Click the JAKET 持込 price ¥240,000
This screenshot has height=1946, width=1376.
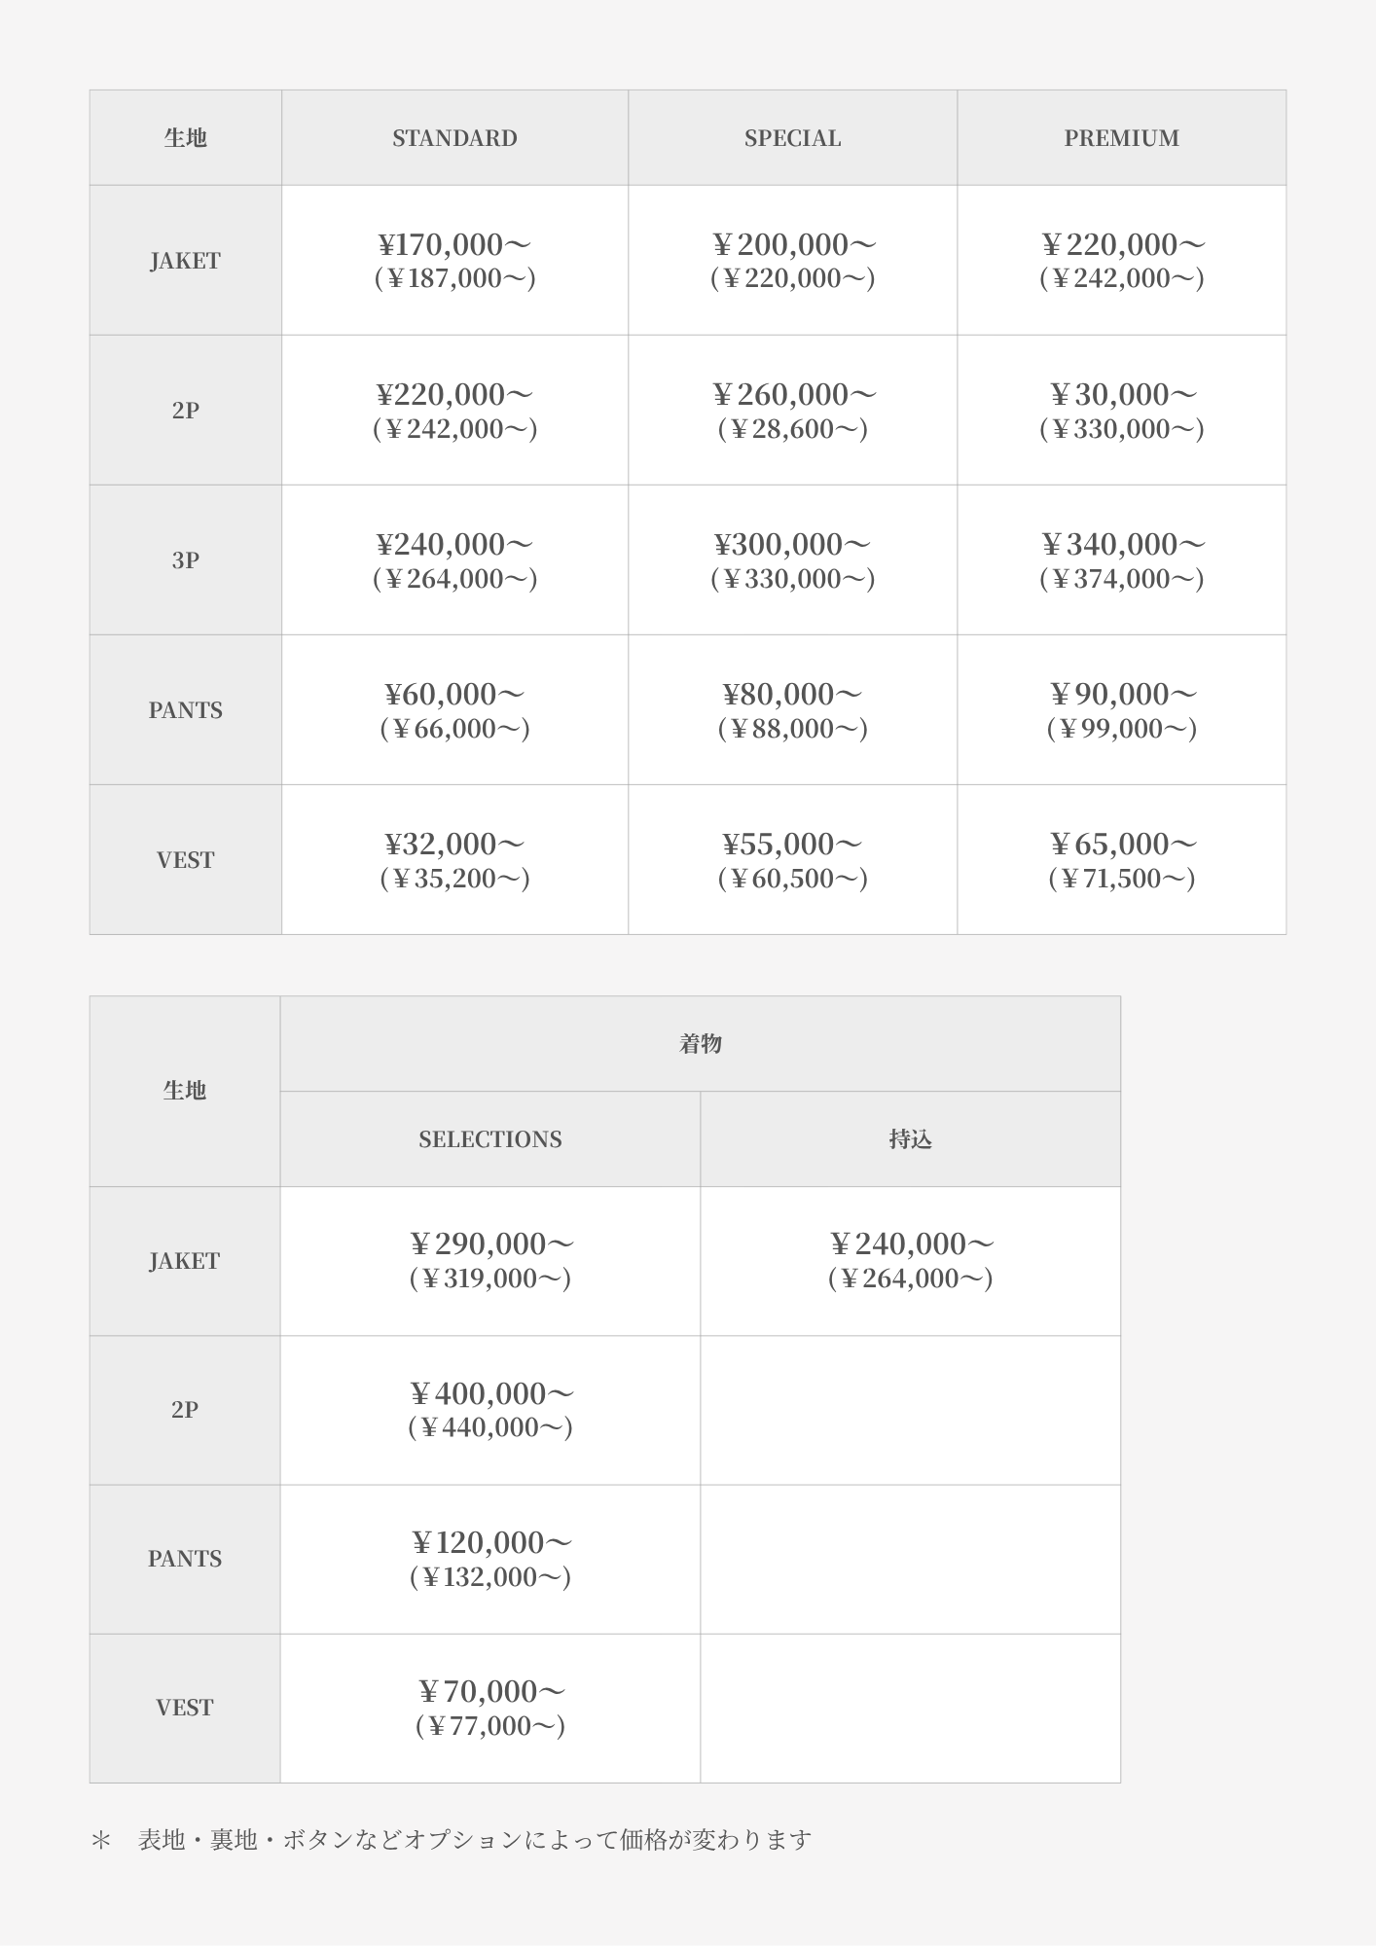click(x=911, y=1244)
